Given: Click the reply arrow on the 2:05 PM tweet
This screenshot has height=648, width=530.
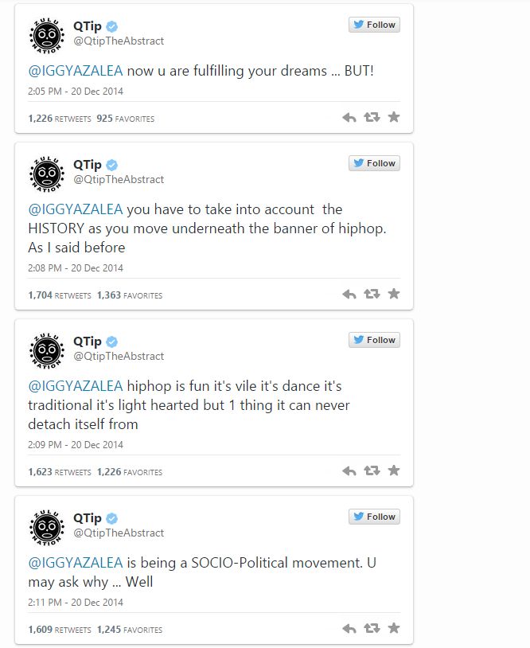Looking at the screenshot, I should [x=349, y=118].
